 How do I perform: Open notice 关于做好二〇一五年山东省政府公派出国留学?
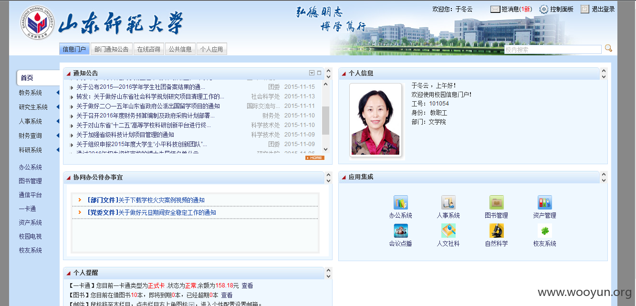148,106
